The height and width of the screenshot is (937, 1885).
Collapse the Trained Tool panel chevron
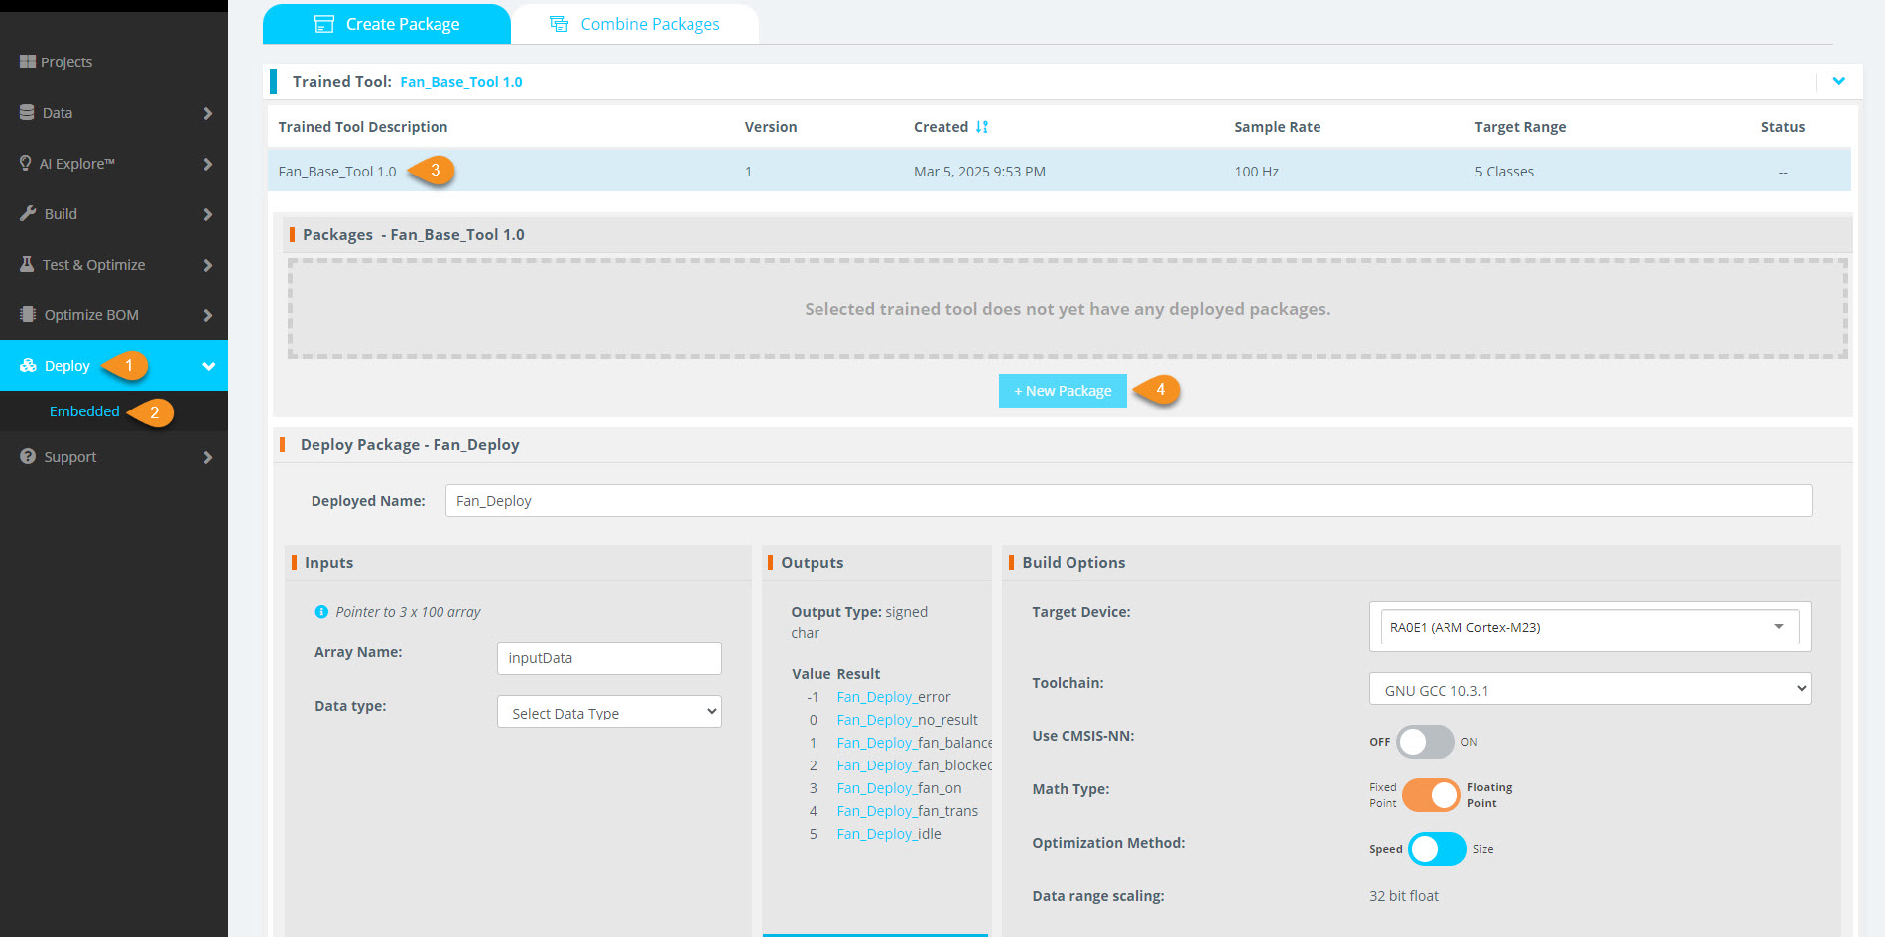pyautogui.click(x=1838, y=81)
